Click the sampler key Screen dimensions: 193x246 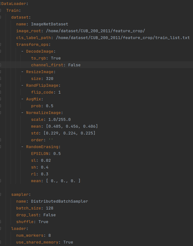click(20, 195)
